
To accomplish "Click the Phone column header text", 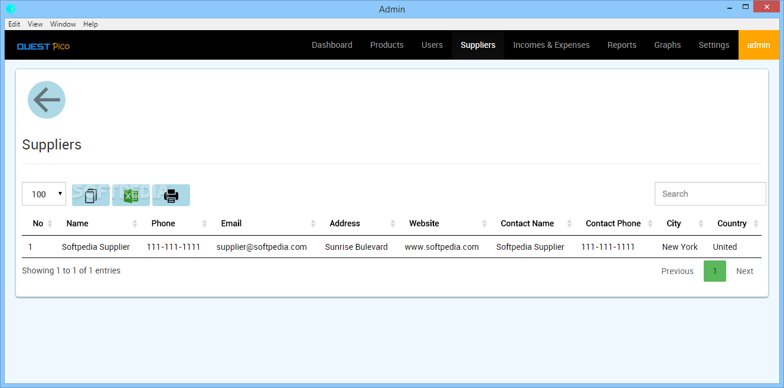I will tap(163, 223).
